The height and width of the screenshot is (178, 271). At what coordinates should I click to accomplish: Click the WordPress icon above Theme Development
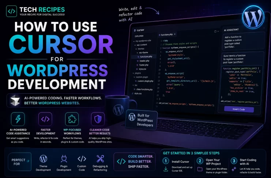[43, 159]
